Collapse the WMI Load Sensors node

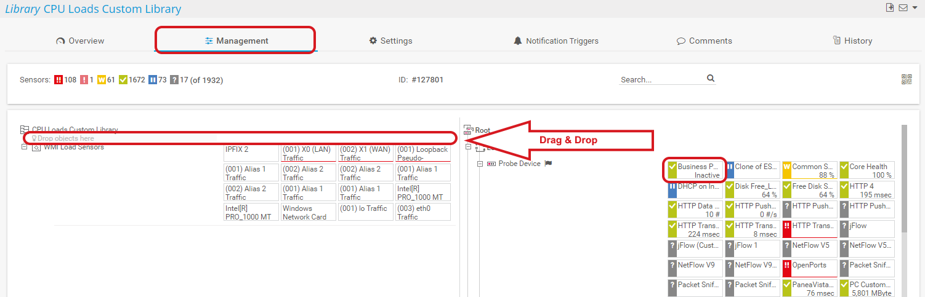(x=25, y=147)
